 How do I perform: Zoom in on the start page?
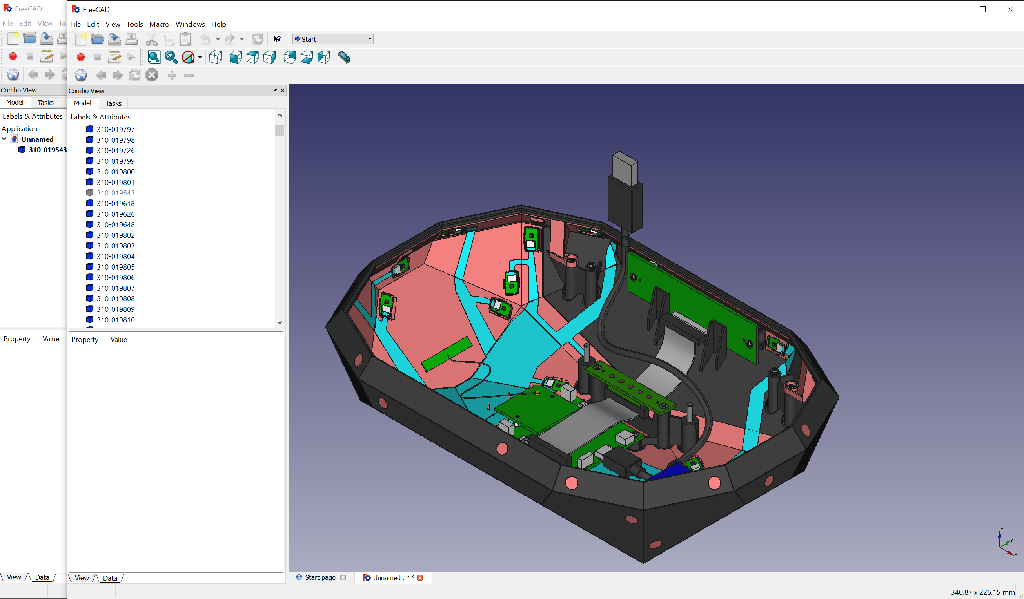tap(172, 75)
